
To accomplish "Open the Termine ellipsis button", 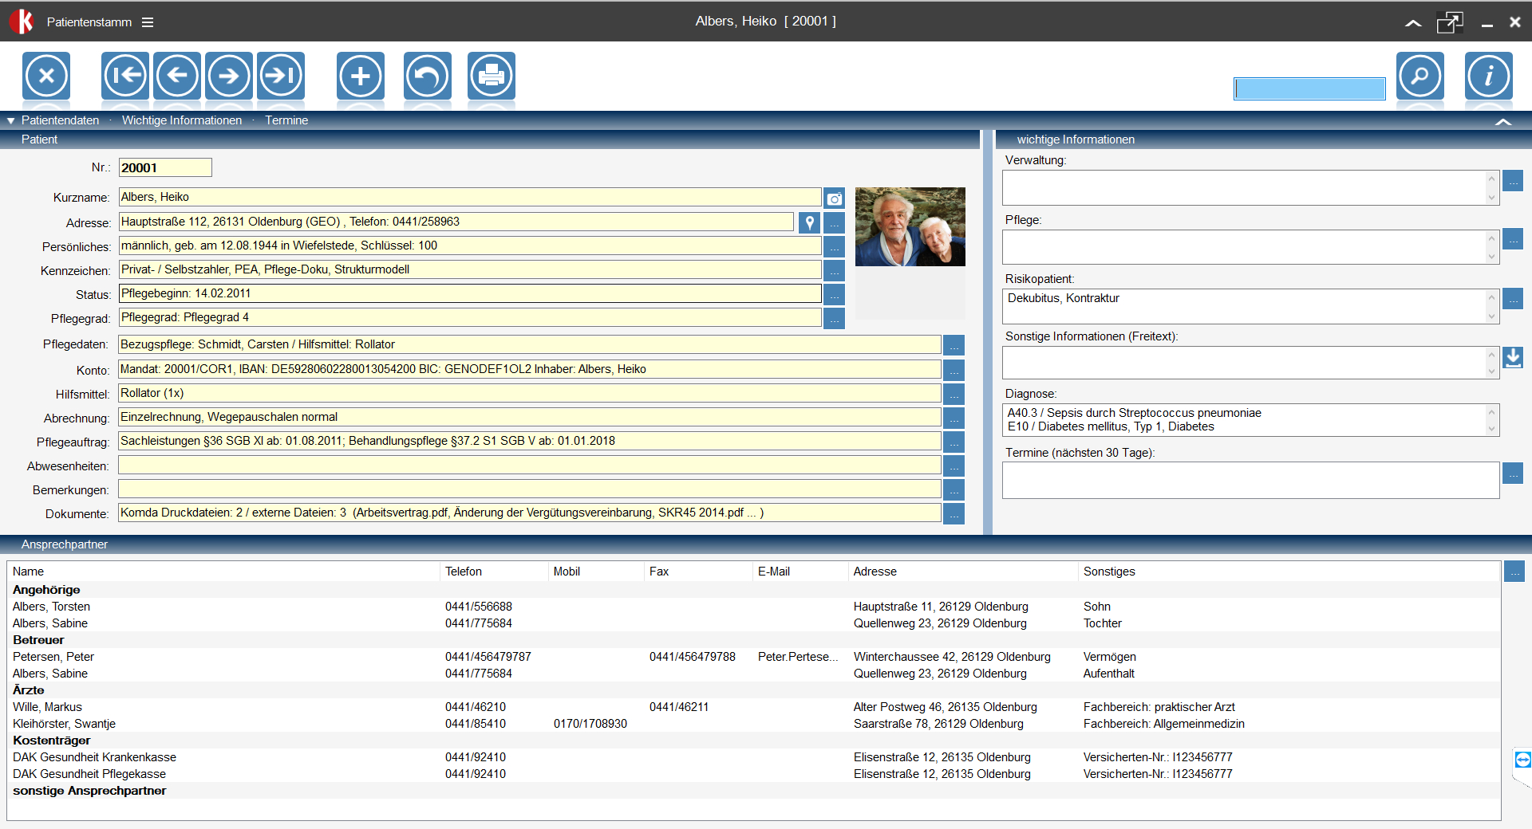I will click(1513, 473).
